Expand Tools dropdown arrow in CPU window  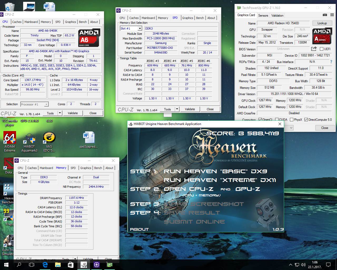click(60, 113)
